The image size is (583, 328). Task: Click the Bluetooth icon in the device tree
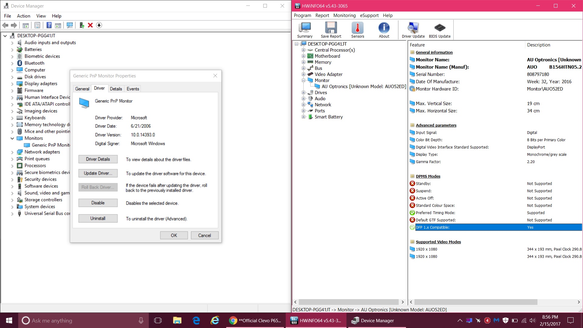(20, 63)
